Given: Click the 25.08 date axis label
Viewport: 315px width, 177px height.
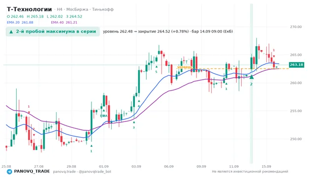Looking at the screenshot, I should pyautogui.click(x=6, y=167).
